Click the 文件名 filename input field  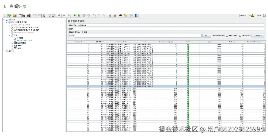tap(138, 36)
